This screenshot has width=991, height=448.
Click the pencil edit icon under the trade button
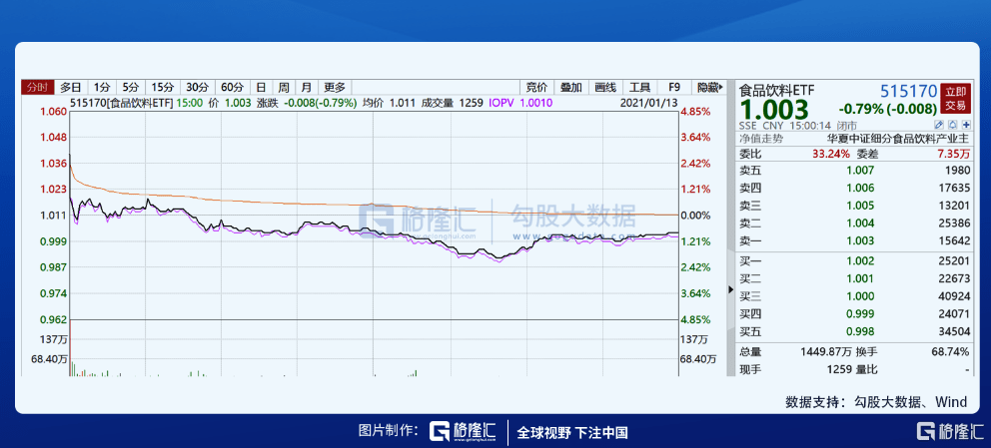point(939,126)
